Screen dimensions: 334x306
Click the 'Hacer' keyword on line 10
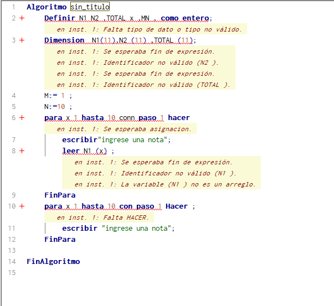click(177, 206)
